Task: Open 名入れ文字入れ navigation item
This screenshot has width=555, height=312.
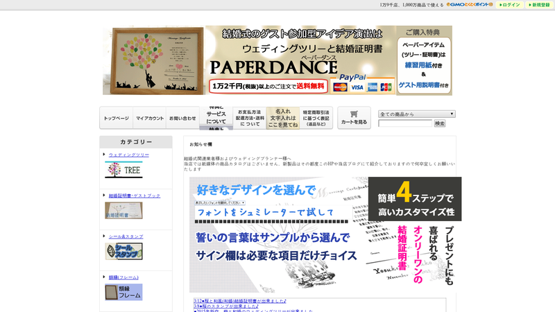Action: (283, 118)
